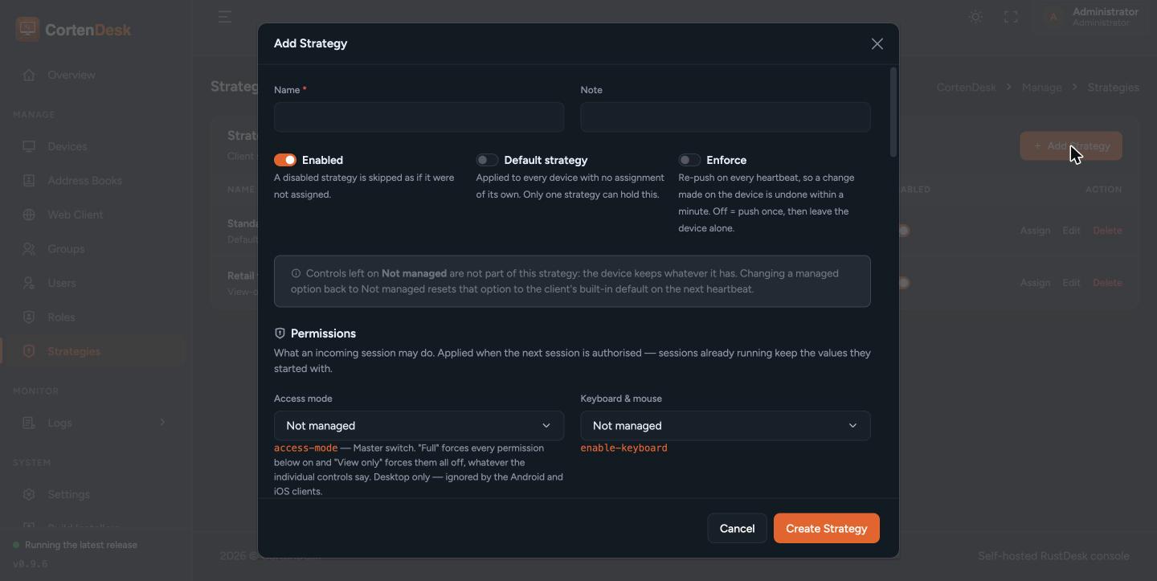The width and height of the screenshot is (1157, 581).
Task: Click CortenDesk breadcrumb link
Action: point(966,87)
